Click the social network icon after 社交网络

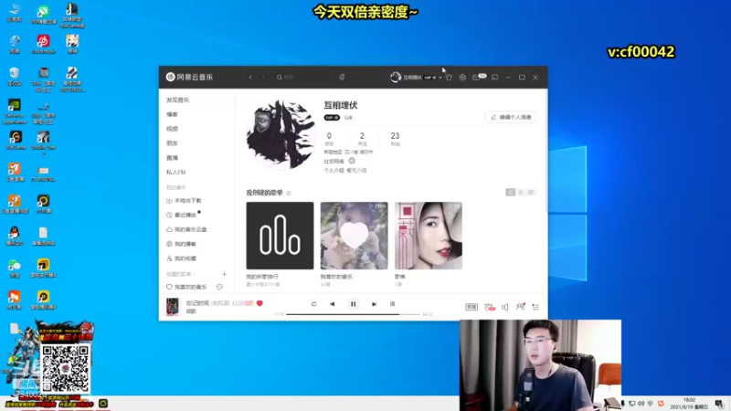tap(352, 162)
